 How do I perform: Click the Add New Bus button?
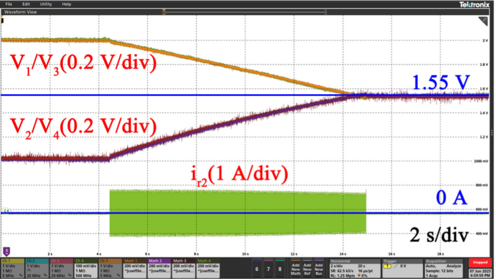pyautogui.click(x=318, y=268)
